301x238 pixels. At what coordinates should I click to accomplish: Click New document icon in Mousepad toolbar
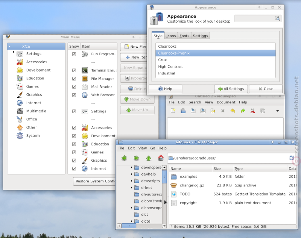(173, 111)
